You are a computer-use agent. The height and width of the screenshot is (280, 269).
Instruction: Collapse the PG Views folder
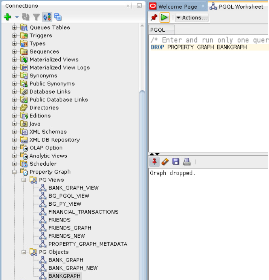click(x=24, y=180)
